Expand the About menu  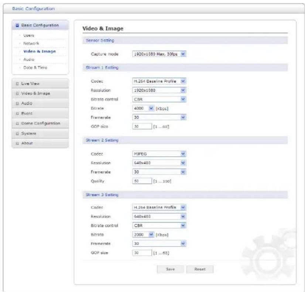click(40, 143)
